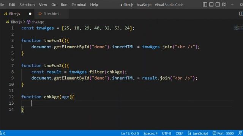The height and width of the screenshot is (136, 243).
Task: Open the Go menu
Action: [x=54, y=5]
